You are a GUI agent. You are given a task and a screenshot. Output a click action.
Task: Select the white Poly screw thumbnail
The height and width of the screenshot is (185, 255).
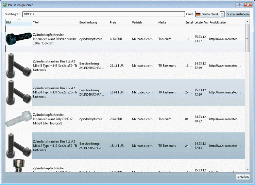coord(19,119)
